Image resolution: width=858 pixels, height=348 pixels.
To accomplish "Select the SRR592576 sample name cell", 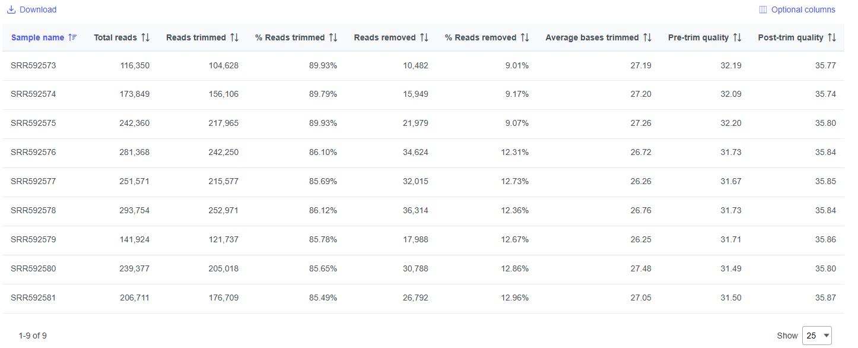I will coord(33,153).
